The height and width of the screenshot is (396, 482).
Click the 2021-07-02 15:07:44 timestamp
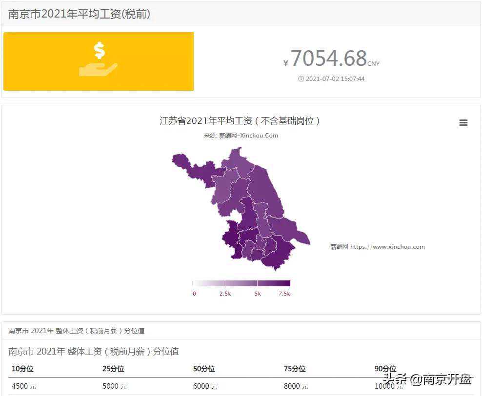click(x=335, y=79)
